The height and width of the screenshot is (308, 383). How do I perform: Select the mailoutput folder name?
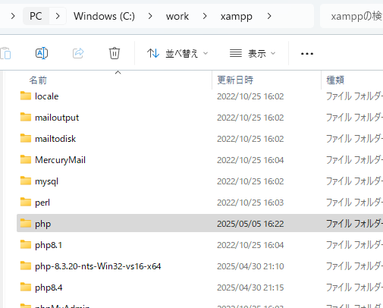57,118
